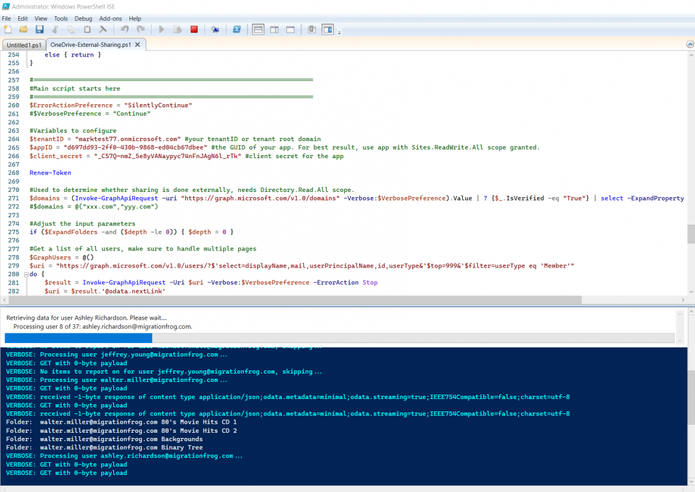Collapse the do block at line 280
This screenshot has height=492, width=695.
[25, 275]
